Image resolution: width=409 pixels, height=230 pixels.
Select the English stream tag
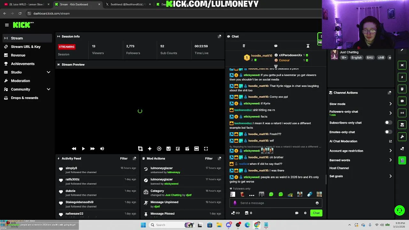[x=357, y=57]
